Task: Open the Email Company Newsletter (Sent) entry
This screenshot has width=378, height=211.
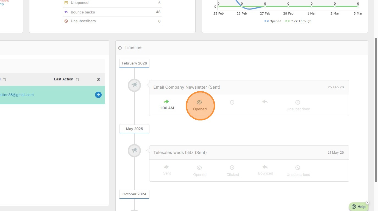Action: [x=187, y=87]
